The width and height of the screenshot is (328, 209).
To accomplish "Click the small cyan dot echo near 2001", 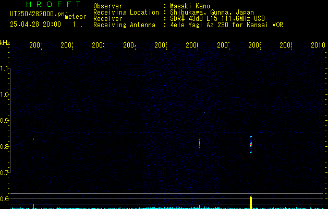I will point(33,139).
